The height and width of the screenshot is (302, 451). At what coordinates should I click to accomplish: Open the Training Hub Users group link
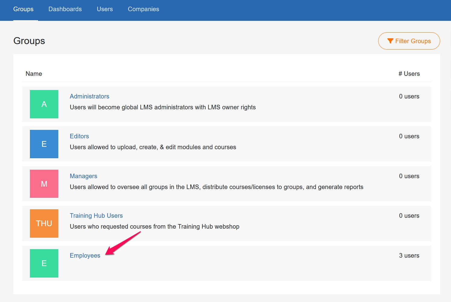96,216
